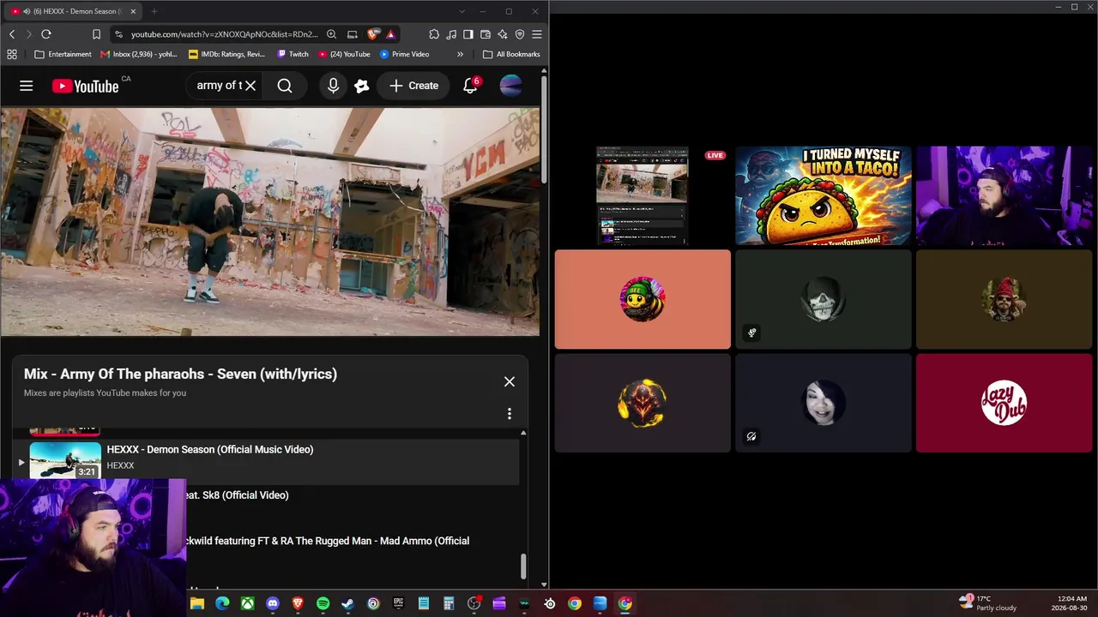Open YouTube notifications bell
The height and width of the screenshot is (617, 1098).
(x=470, y=86)
